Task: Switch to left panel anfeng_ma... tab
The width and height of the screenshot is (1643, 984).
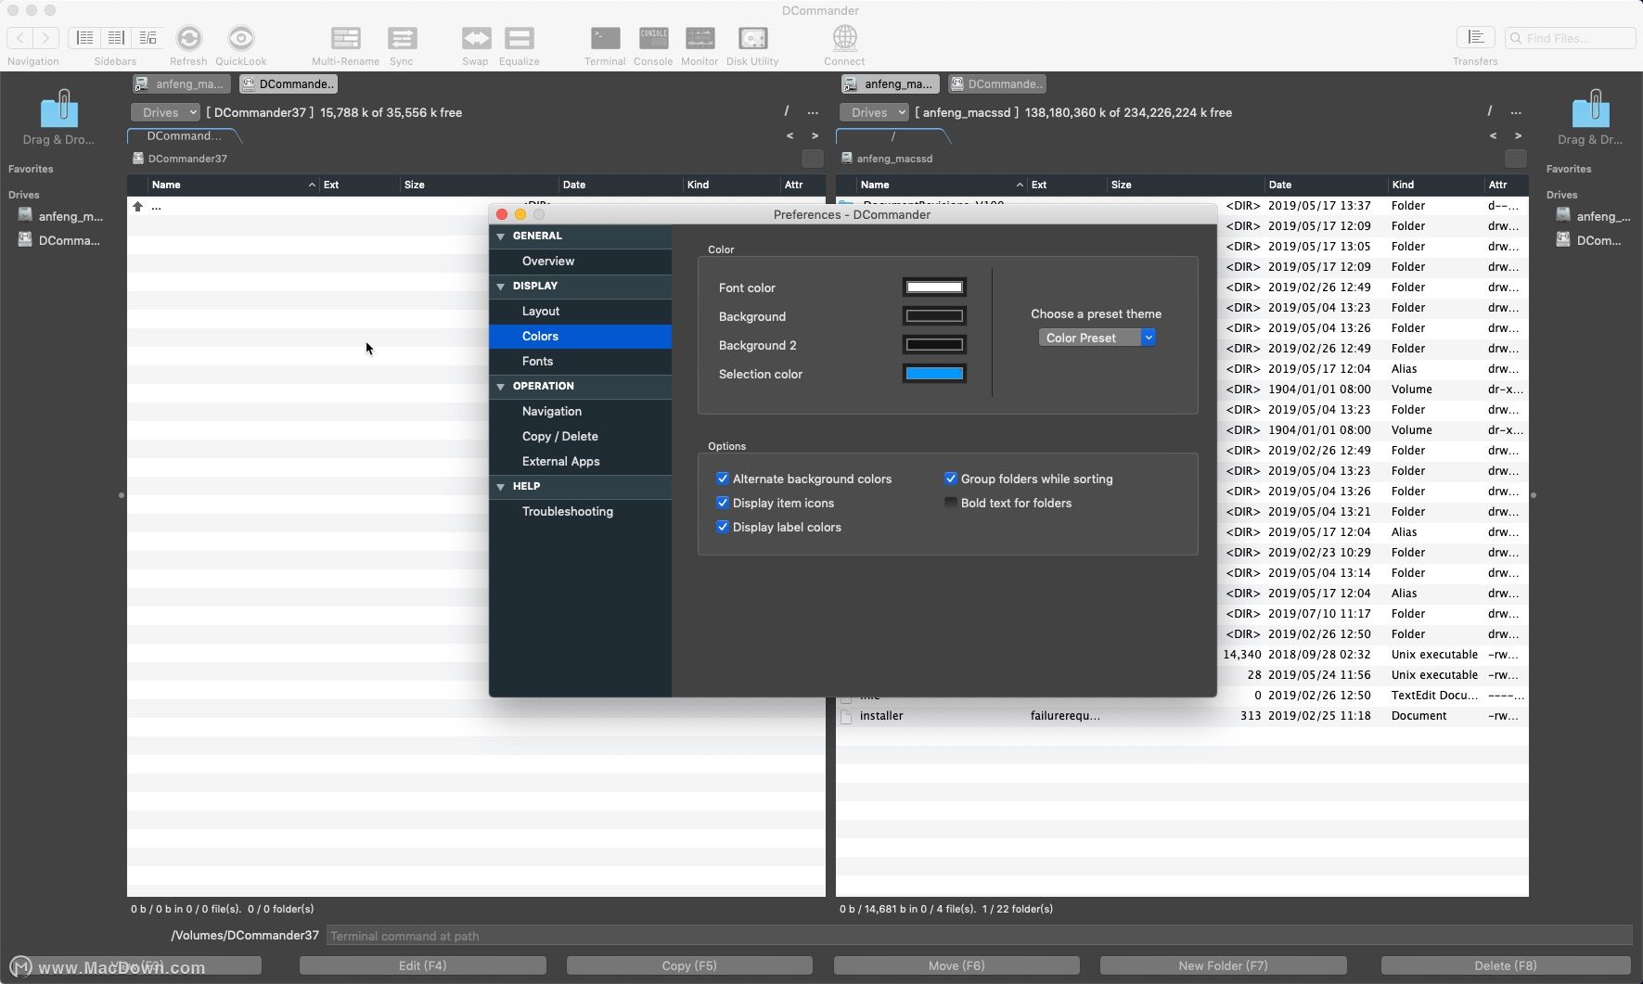Action: click(181, 83)
